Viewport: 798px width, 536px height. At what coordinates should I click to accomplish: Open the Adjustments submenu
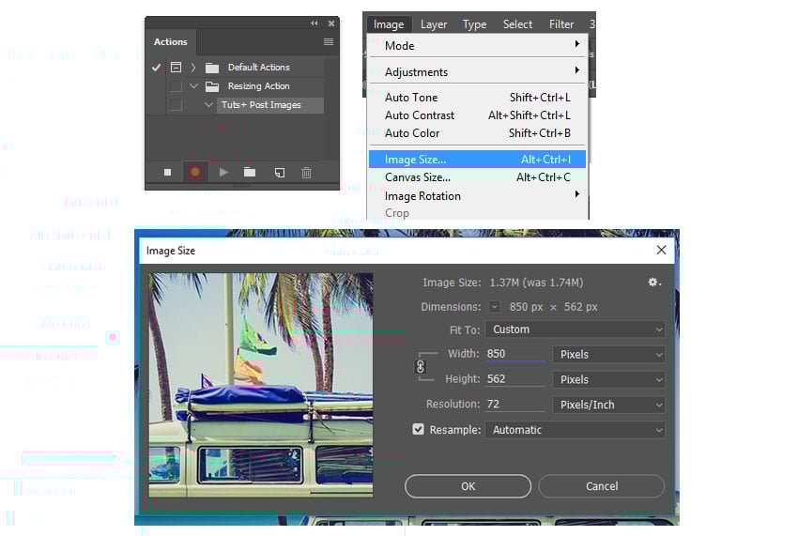coord(477,72)
